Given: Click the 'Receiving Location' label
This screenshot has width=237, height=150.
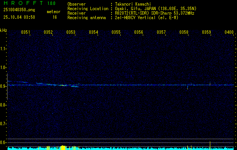Looking at the screenshot, I should click(x=88, y=9).
